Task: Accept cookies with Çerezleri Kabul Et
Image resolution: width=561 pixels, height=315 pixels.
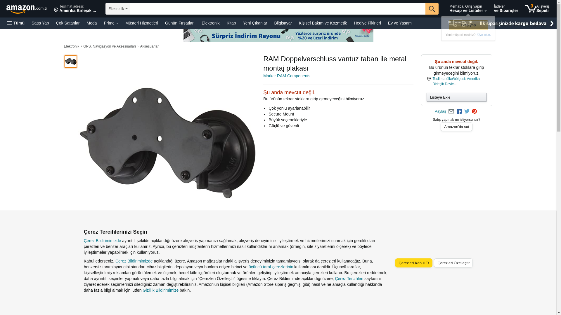Action: (414, 263)
